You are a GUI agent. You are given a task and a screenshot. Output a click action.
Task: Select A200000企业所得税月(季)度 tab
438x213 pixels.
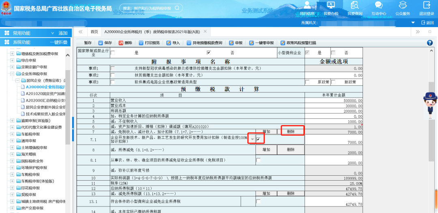tap(152, 32)
